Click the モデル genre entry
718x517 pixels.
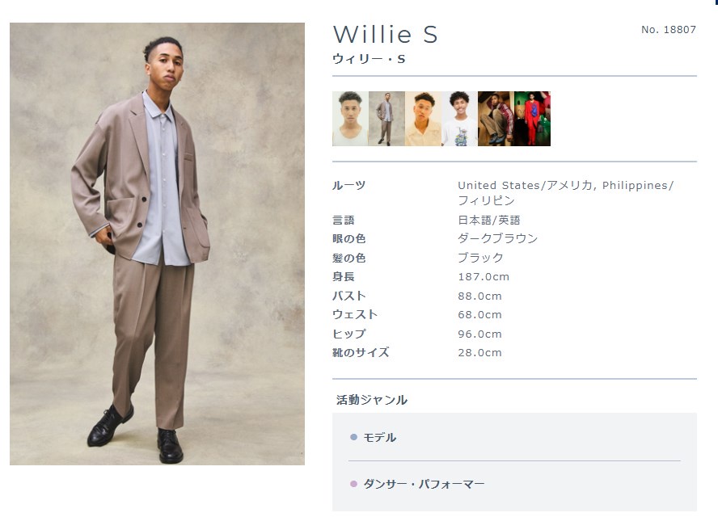379,437
